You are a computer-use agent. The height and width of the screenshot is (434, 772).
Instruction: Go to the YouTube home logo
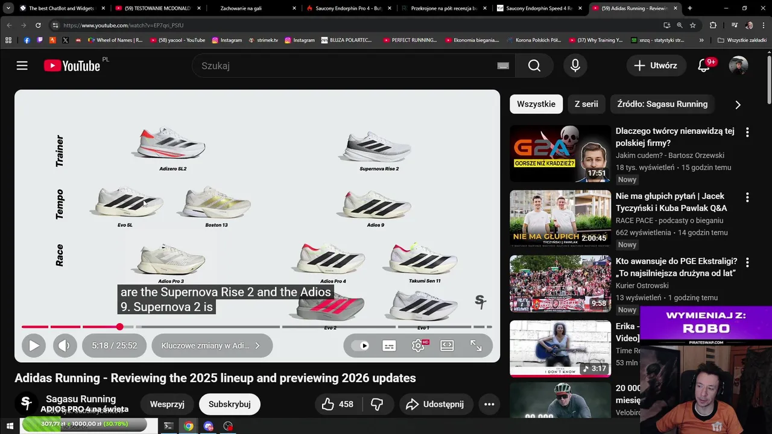click(72, 66)
